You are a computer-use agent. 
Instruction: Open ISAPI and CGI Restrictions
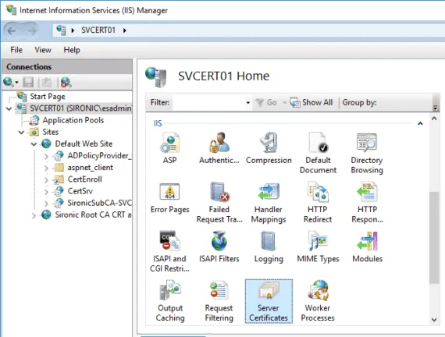pos(169,251)
